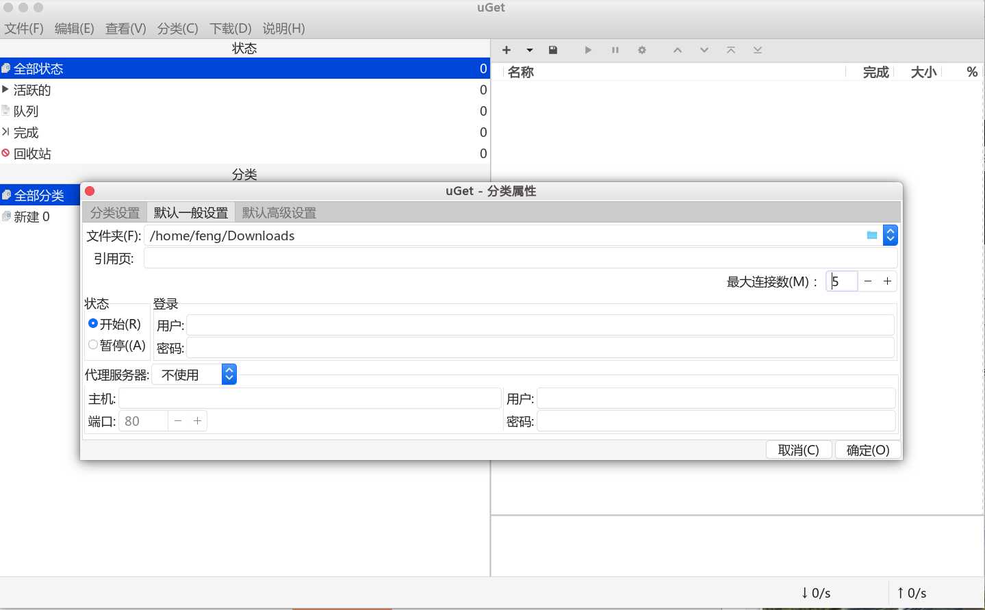Switch to the 分类设置 tab
Viewport: 985px width, 610px height.
[x=115, y=212]
